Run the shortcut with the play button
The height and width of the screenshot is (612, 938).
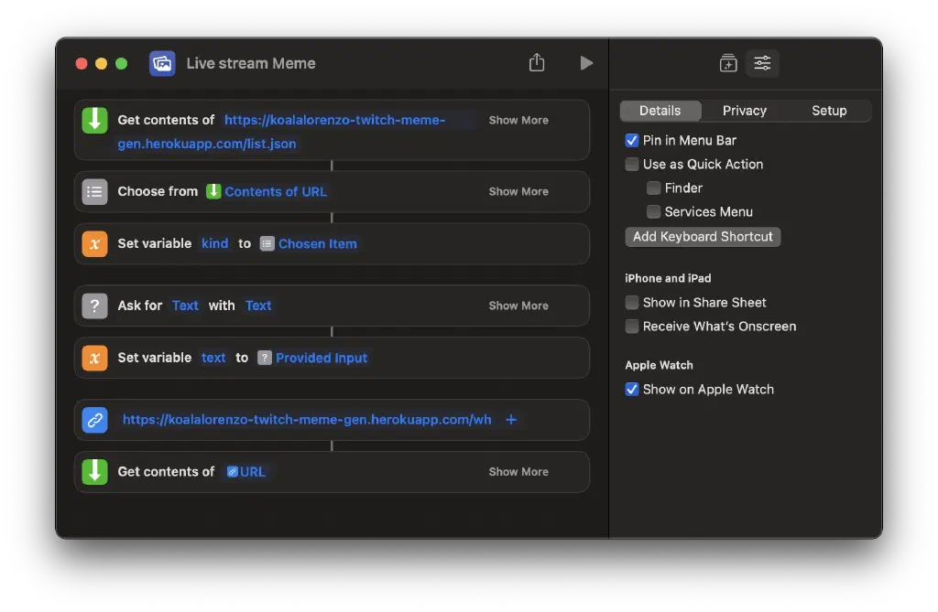pos(586,63)
